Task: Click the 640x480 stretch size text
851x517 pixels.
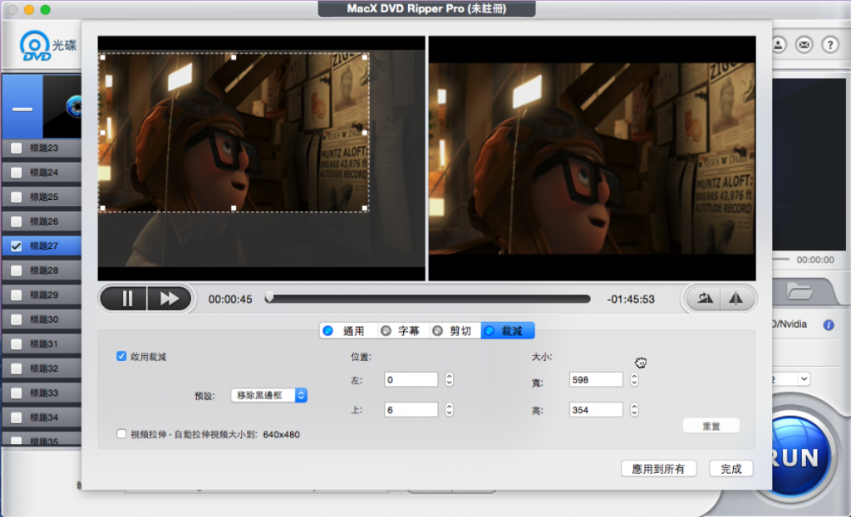Action: 281,434
